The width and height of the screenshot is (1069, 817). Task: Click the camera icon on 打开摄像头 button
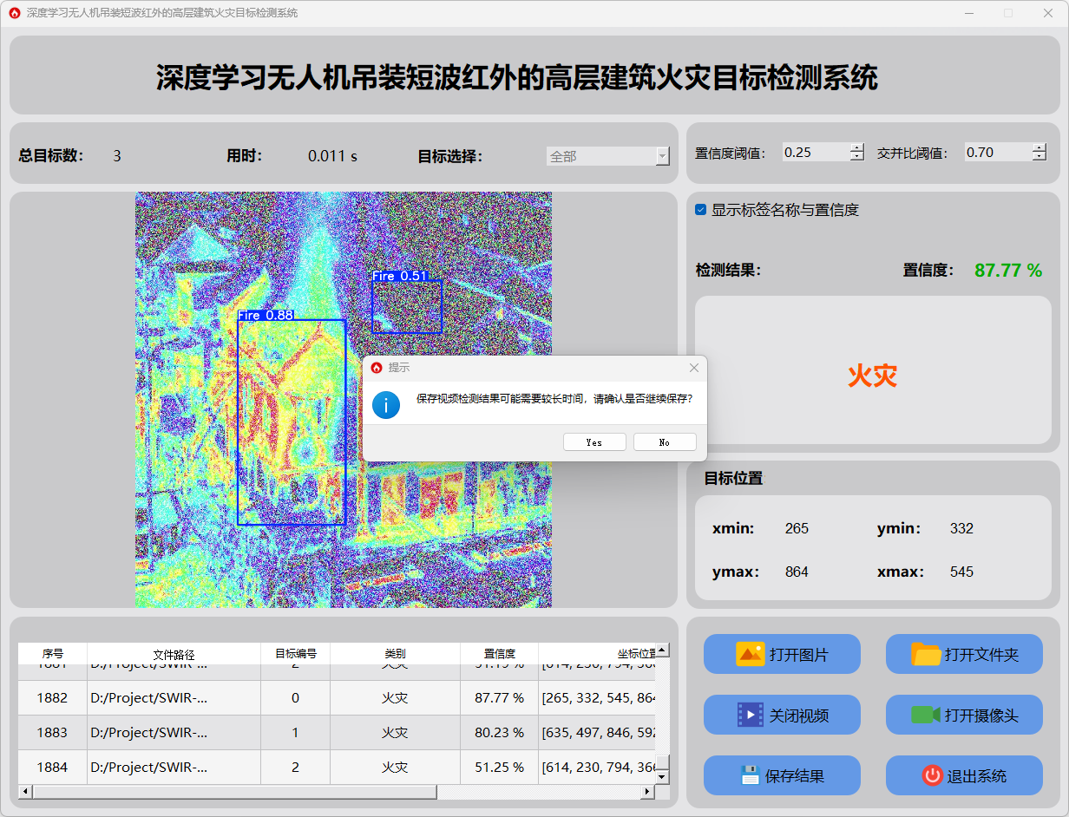pos(925,715)
